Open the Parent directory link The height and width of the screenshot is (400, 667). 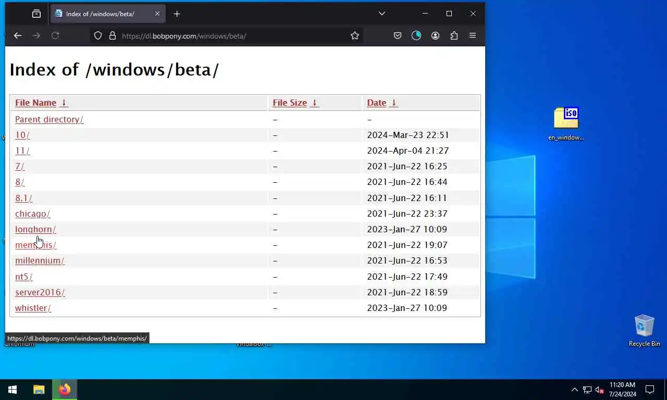coord(49,119)
